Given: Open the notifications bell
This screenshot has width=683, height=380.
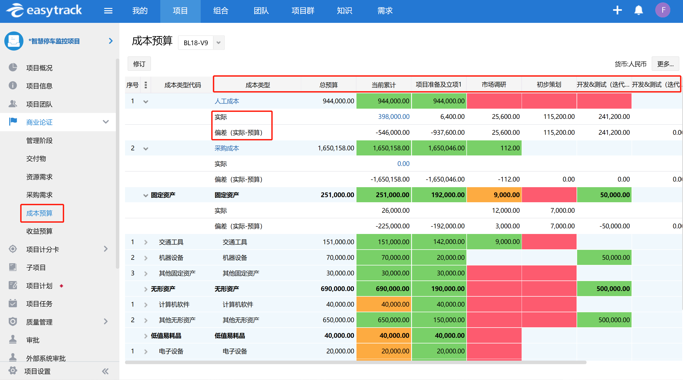Looking at the screenshot, I should [638, 10].
